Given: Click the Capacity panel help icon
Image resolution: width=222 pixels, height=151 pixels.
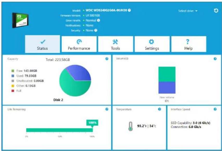Looking at the screenshot, I should 107,59.
